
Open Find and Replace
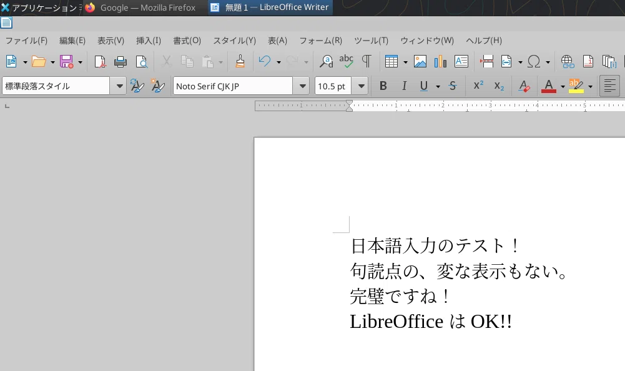(x=327, y=61)
